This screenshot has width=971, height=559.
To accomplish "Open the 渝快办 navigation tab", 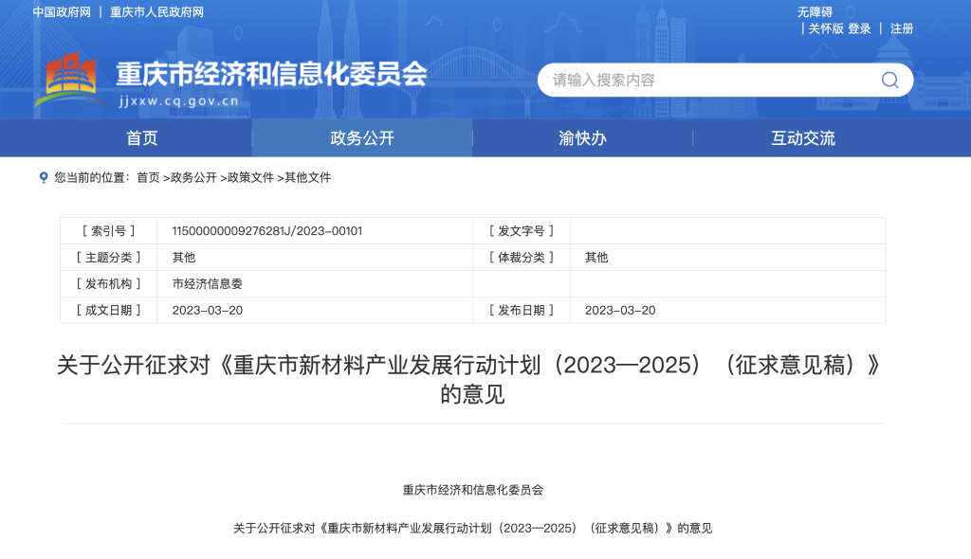I will click(x=581, y=138).
